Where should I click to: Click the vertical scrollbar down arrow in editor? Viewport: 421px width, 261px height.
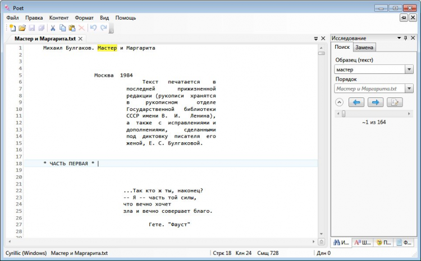(x=322, y=234)
